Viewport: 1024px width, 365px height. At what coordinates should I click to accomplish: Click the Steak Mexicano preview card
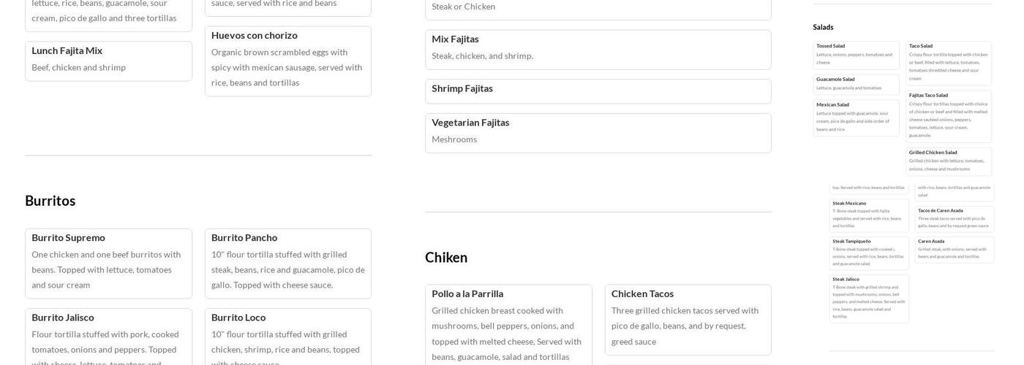point(869,215)
